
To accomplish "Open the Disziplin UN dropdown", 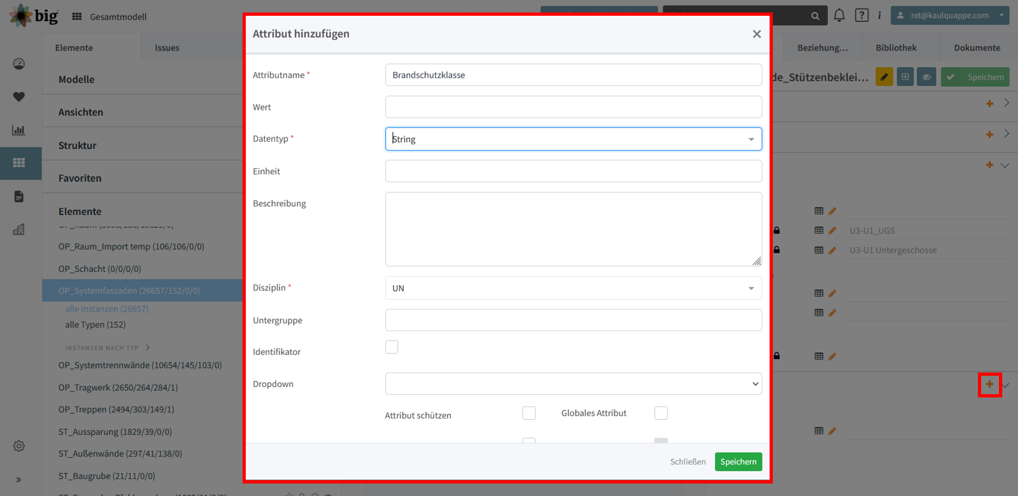I will point(574,288).
